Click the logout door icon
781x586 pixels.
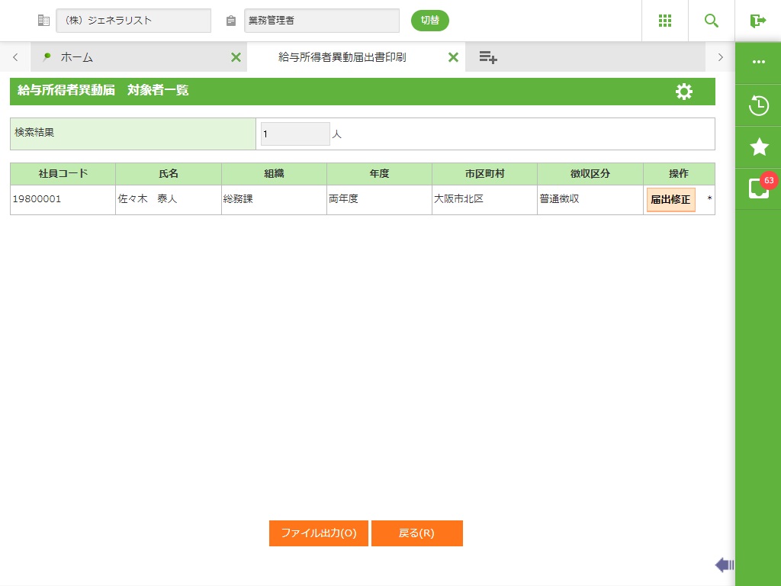point(757,21)
